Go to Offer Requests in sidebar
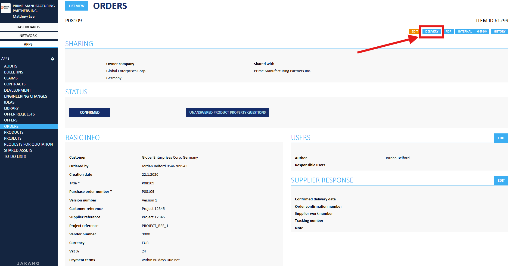 (x=19, y=114)
